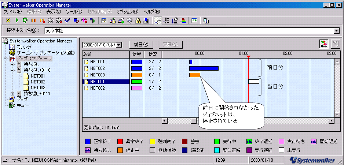Click the blue checkmark confirm icon
Viewport: 344px width, 165px height.
(67, 20)
